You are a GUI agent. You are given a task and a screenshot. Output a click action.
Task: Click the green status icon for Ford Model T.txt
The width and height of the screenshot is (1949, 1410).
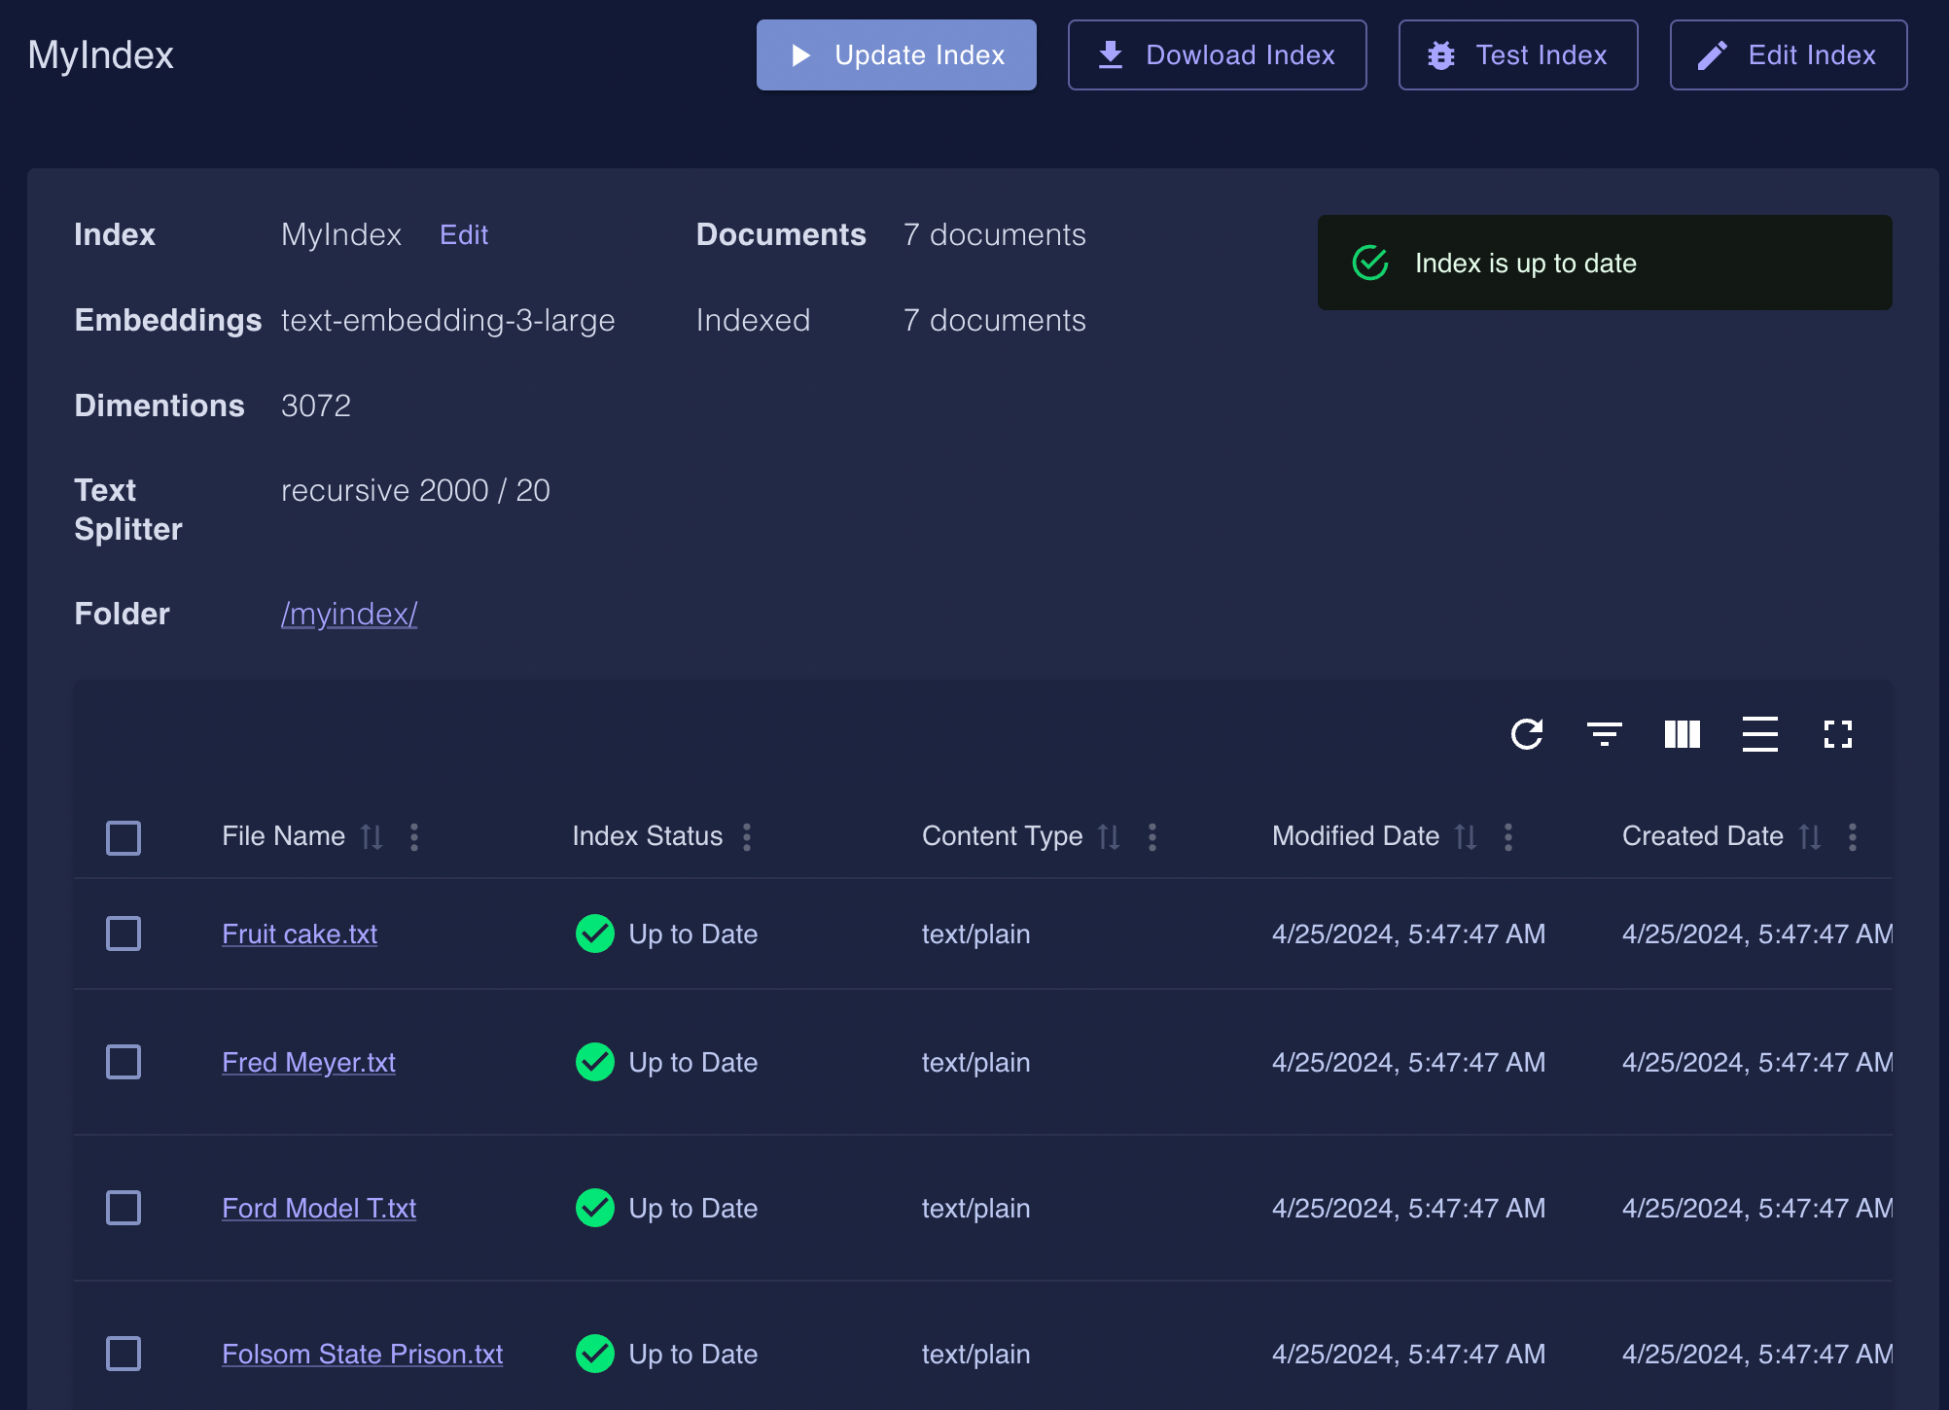click(595, 1208)
